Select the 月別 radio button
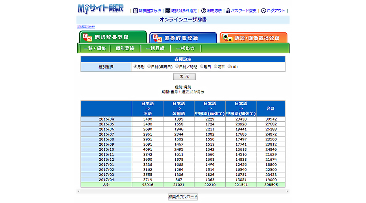 135,67
